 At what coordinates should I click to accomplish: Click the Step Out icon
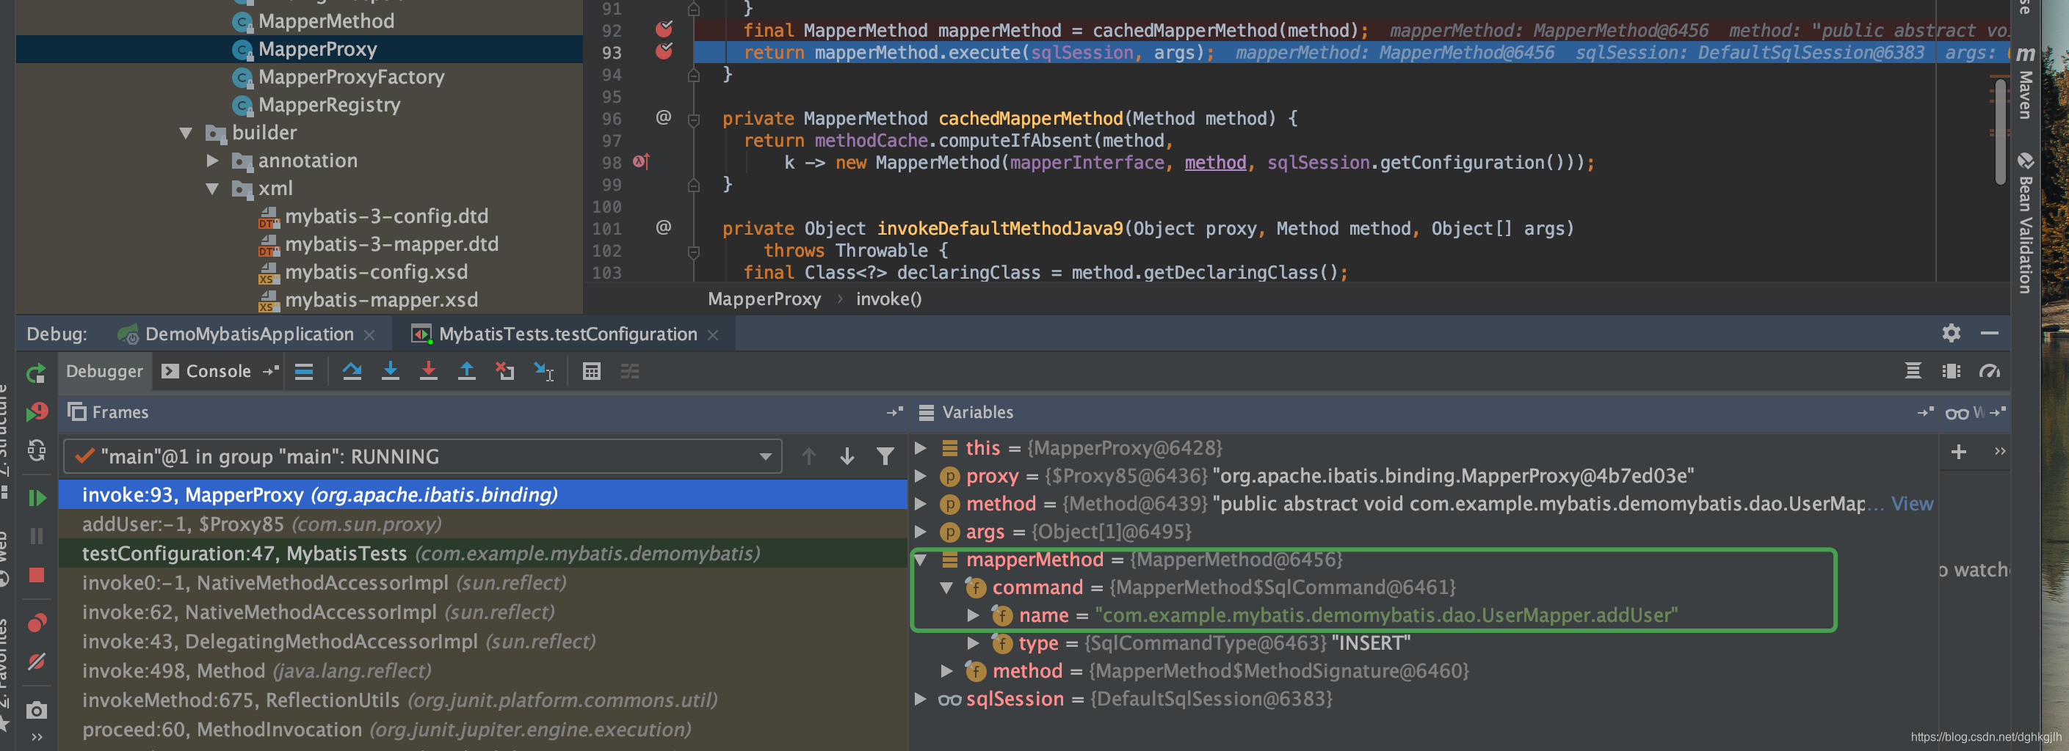click(467, 372)
